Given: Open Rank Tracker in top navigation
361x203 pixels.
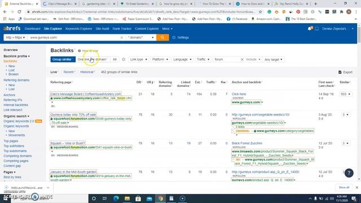Looking at the screenshot, I should [x=122, y=29].
